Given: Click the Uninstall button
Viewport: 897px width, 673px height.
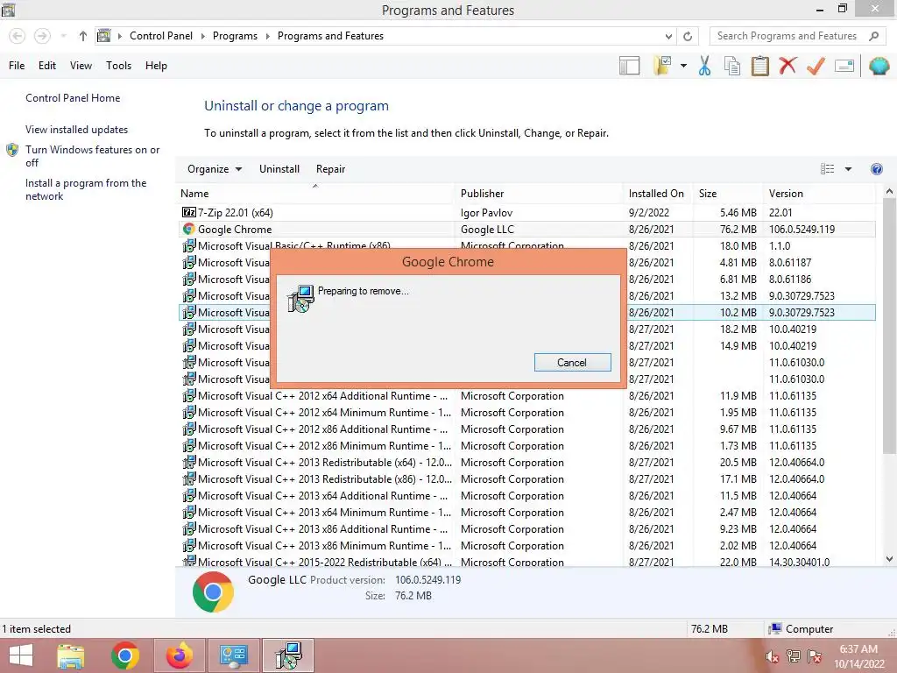Looking at the screenshot, I should [279, 169].
